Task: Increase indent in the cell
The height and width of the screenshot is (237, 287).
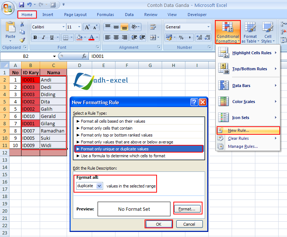Action: 142,37
